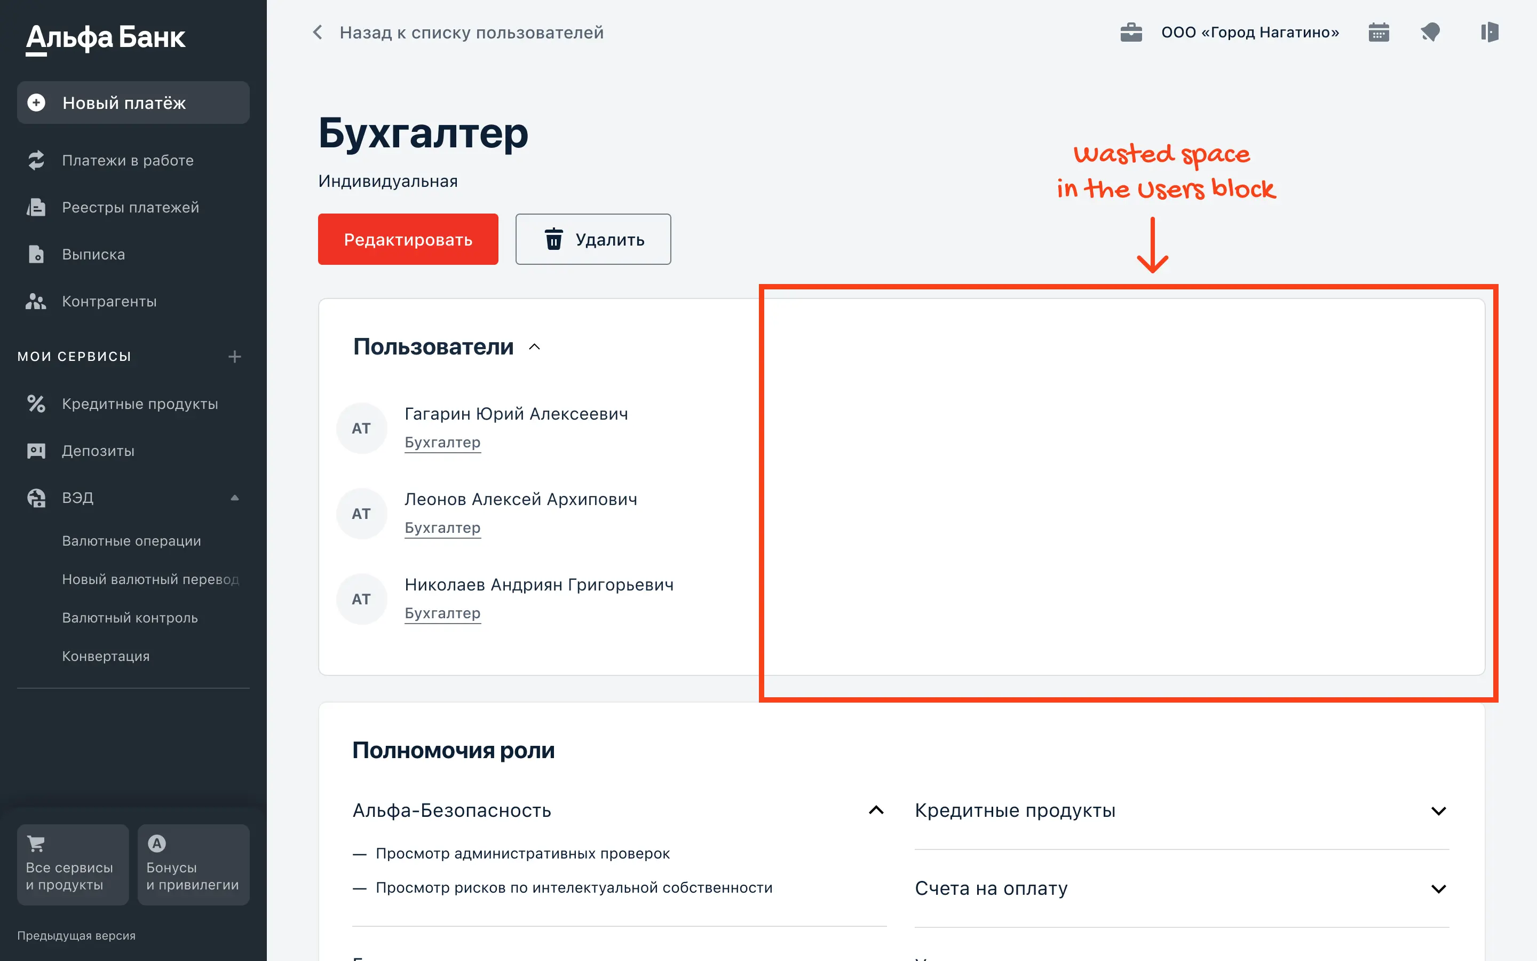The width and height of the screenshot is (1537, 961).
Task: Expand Счета на оплату section
Action: click(1438, 888)
